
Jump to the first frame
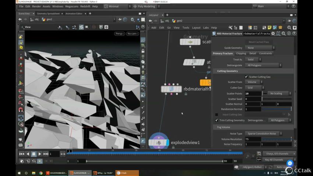(x=22, y=154)
